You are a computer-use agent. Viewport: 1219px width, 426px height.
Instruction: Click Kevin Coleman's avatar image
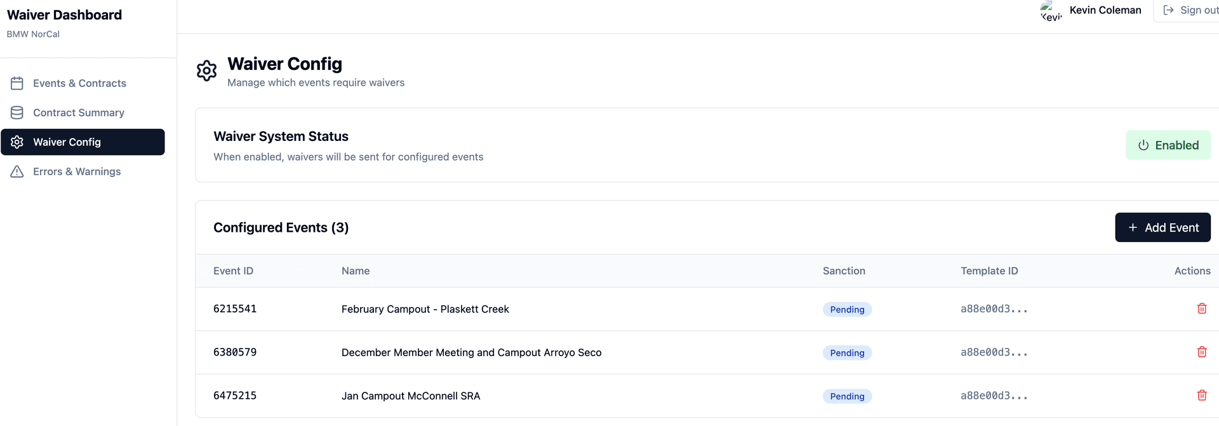coord(1051,11)
